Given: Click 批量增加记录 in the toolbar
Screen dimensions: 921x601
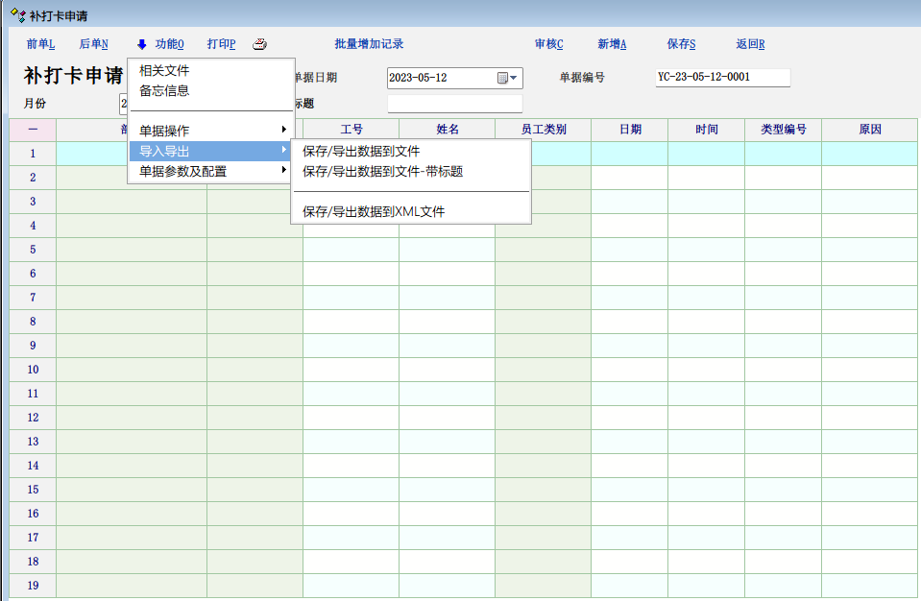Looking at the screenshot, I should coord(369,44).
